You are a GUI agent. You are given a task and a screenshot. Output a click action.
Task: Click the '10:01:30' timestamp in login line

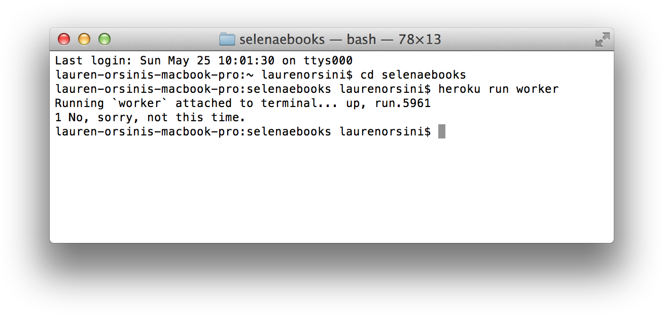tap(247, 61)
